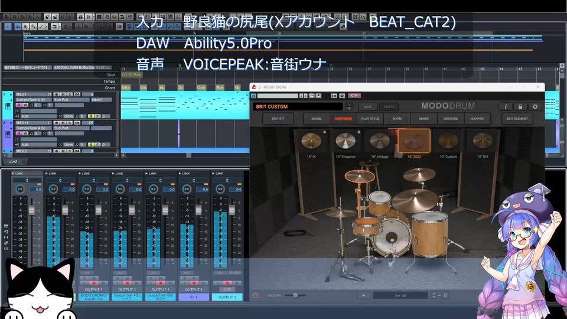The image size is (567, 319).
Task: Click the padlock icon in MODO DRUM
Action: point(520,107)
